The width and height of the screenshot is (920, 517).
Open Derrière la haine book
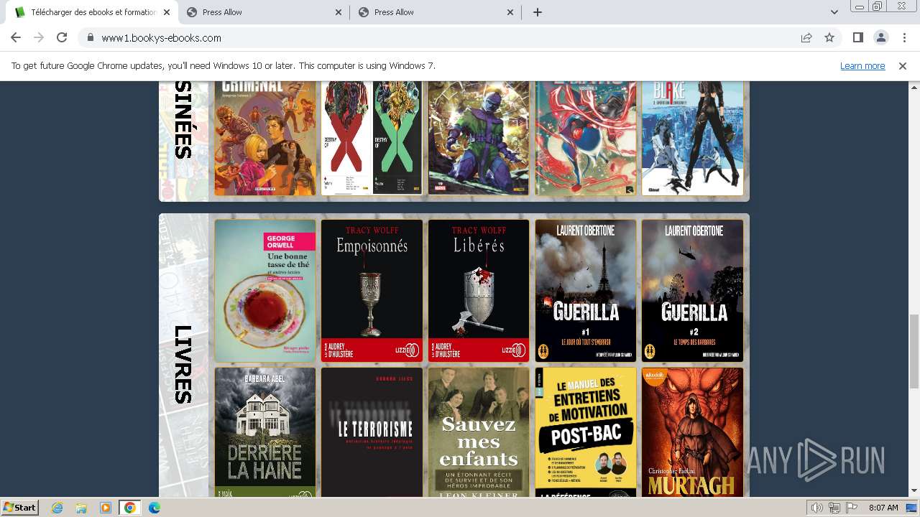(x=265, y=432)
